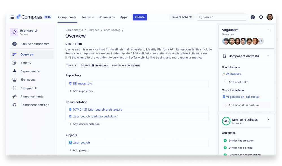This screenshot has width=282, height=166.
Task: Open the #vegastars chat channel link
Action: click(234, 74)
